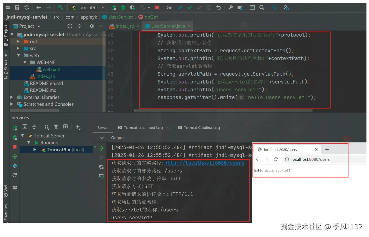Rerun Tomcat9.x from the top toolbar
The height and width of the screenshot is (237, 369).
click(x=114, y=8)
